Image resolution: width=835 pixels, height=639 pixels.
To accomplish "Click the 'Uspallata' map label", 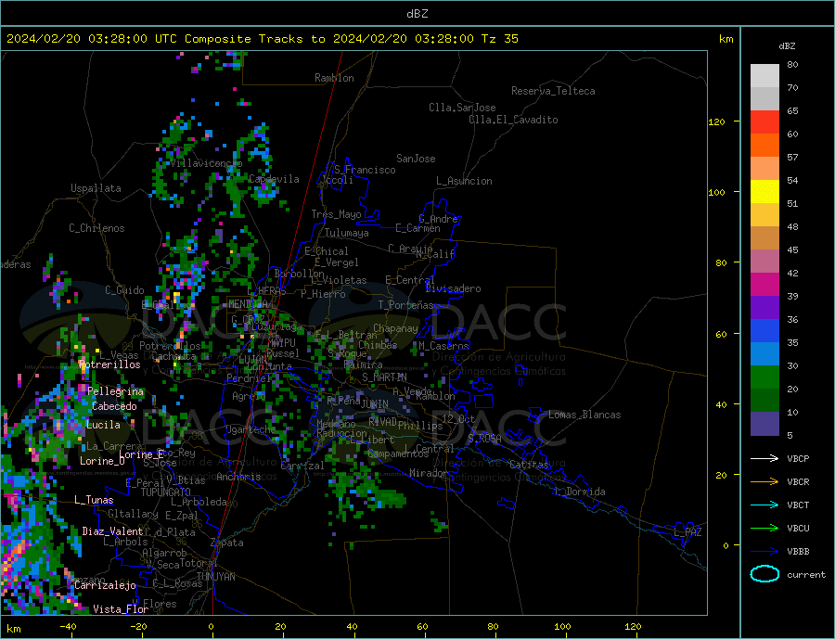I will click(96, 188).
